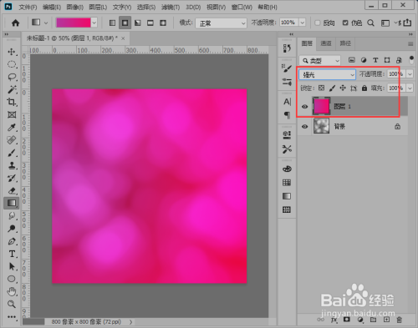Viewport: 418px width, 328px height.
Task: Click the gradient preview swatch in options bar
Action: click(74, 23)
